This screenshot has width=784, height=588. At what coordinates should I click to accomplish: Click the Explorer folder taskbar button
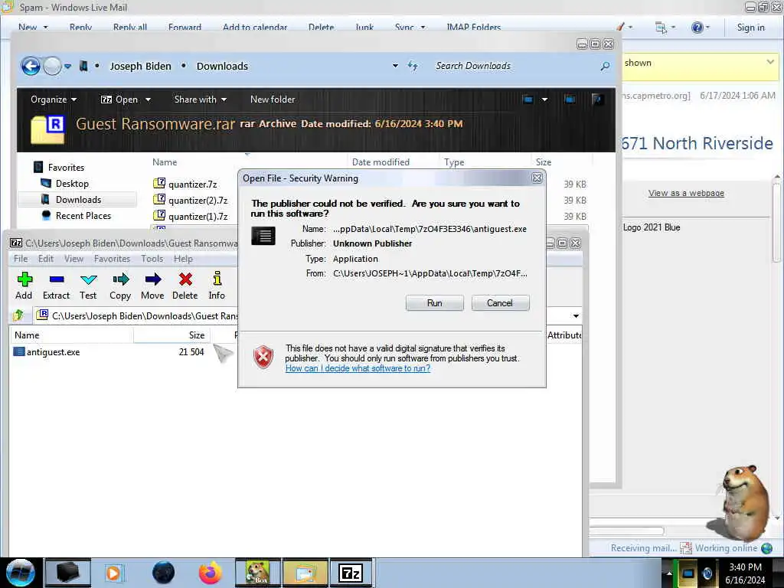click(305, 573)
